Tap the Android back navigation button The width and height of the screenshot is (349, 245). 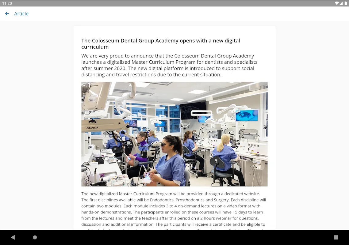pos(13,237)
